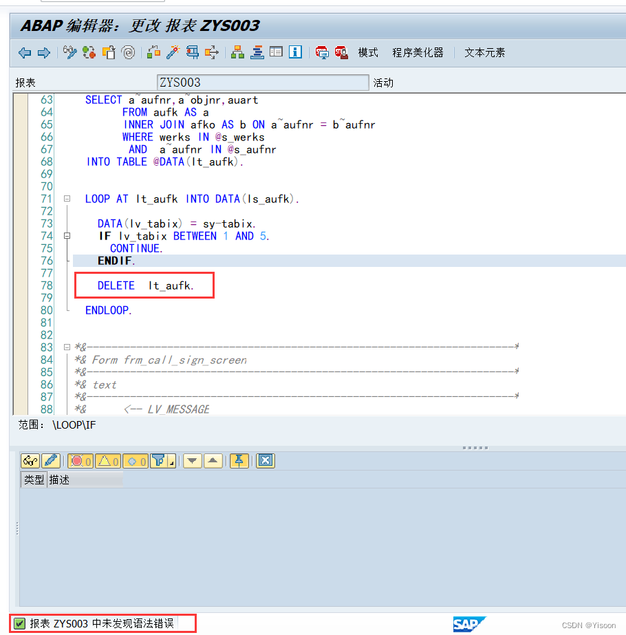
Task: Toggle the Information 0 messages filter
Action: [x=136, y=461]
